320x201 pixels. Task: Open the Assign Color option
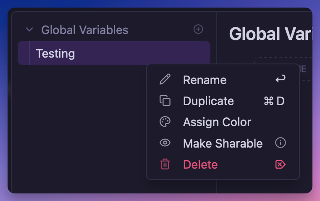pyautogui.click(x=217, y=122)
